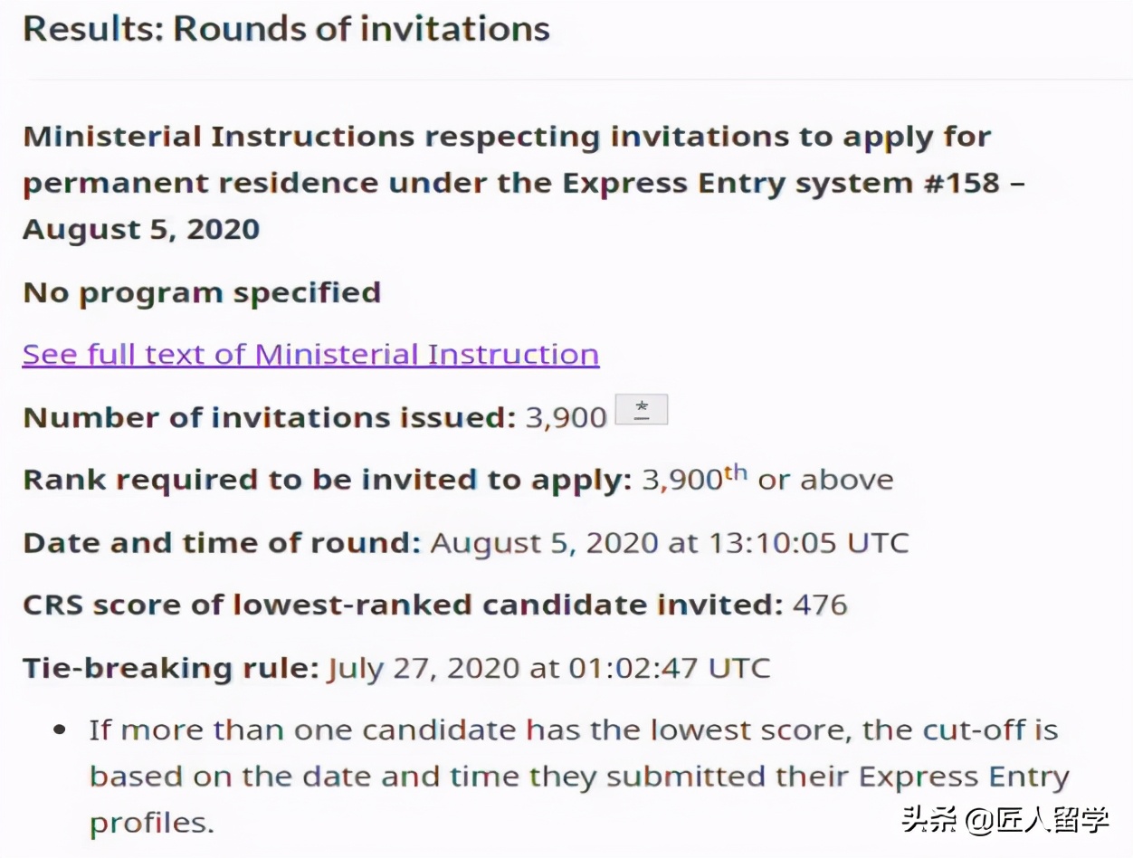The image size is (1133, 858).
Task: Click the "Number of invitations issued:" label
Action: (270, 417)
